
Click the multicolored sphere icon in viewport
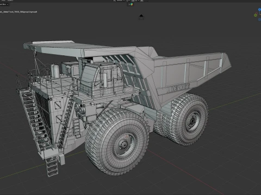point(132,4)
